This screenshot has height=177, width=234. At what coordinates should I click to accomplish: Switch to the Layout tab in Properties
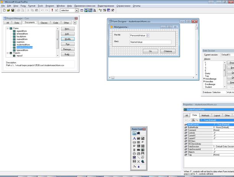click(x=217, y=115)
